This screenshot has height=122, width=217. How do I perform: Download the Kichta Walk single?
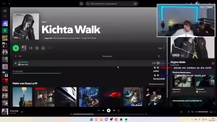[43, 48]
